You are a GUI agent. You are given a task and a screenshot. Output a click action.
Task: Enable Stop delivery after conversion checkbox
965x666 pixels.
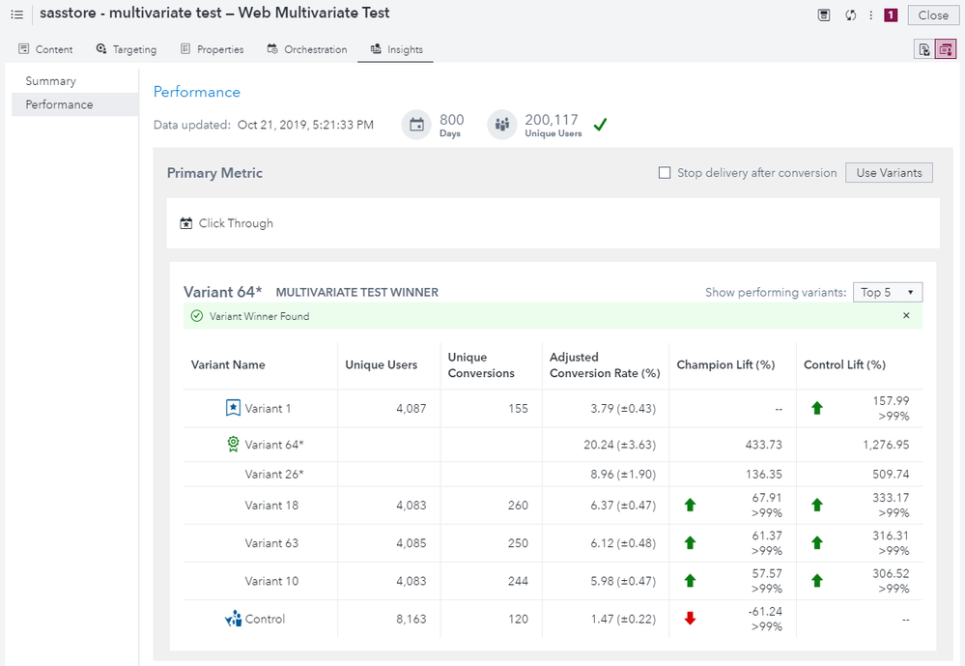[x=665, y=173]
